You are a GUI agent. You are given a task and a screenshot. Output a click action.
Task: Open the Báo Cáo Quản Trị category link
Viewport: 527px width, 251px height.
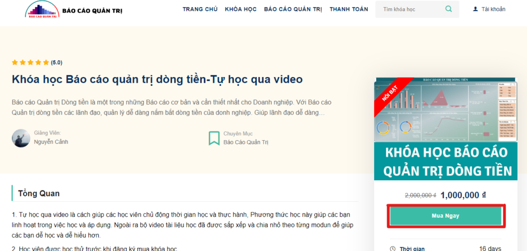(246, 142)
